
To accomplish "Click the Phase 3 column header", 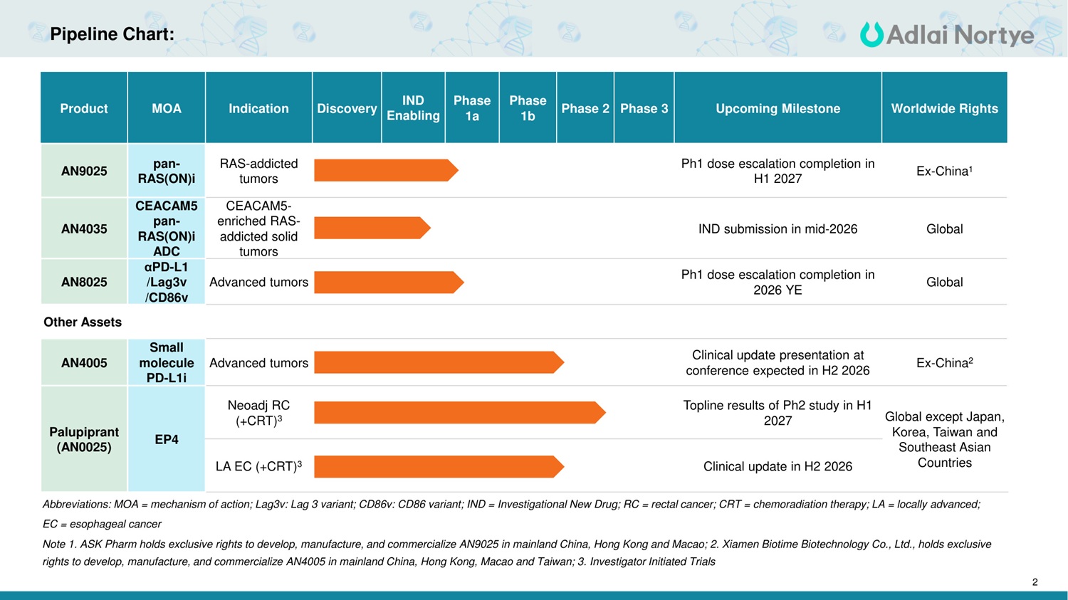I will (644, 108).
